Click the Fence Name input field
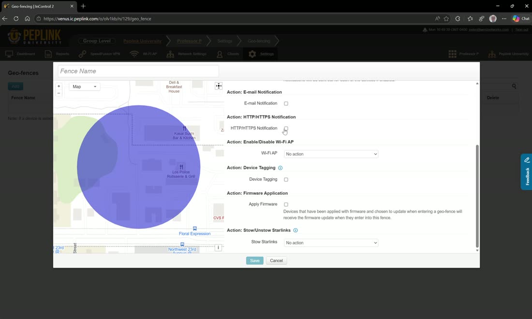The height and width of the screenshot is (319, 532). pos(138,71)
